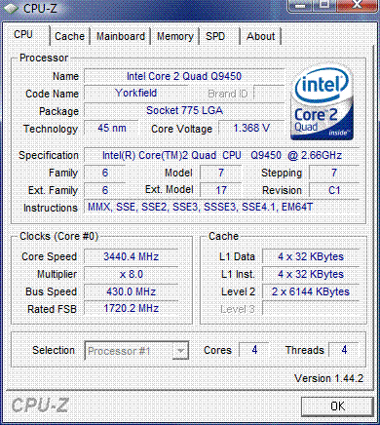380x425 pixels.
Task: Click the CPU-Z icon in title bar
Action: 10,8
